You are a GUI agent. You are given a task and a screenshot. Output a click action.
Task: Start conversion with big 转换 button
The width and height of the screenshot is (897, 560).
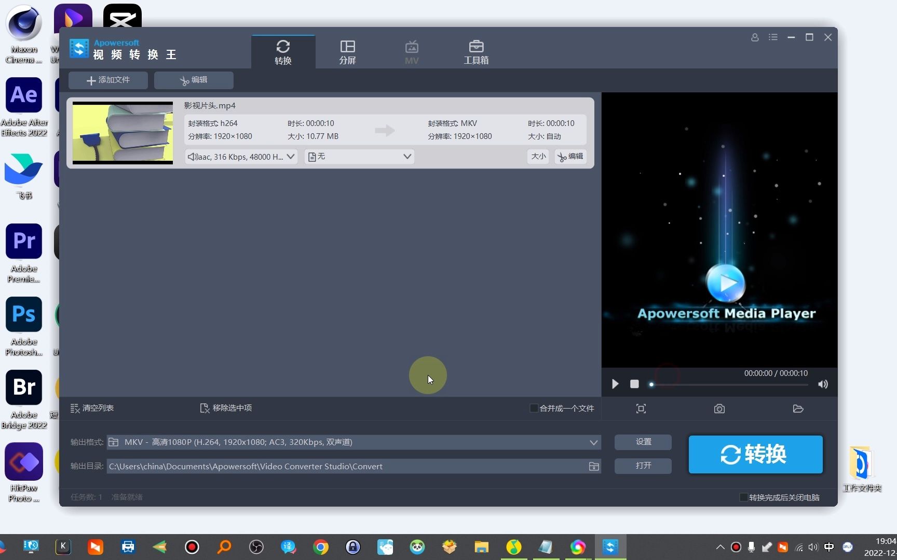click(755, 454)
